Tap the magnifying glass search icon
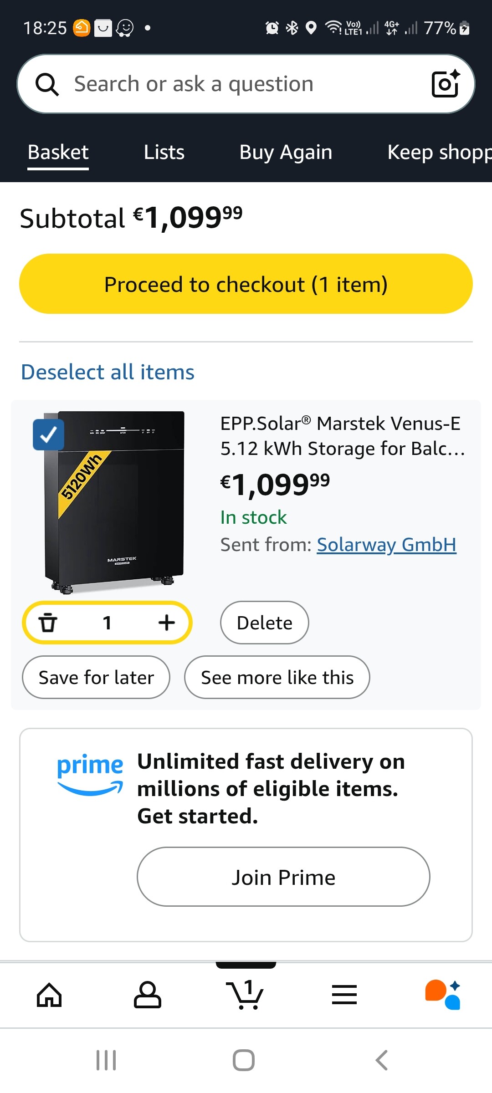This screenshot has height=1093, width=492. click(47, 84)
